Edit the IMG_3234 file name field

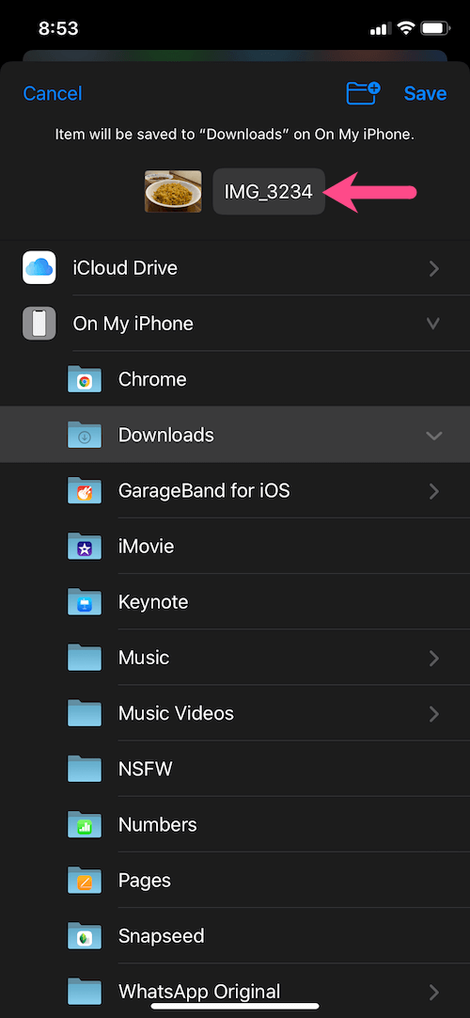(269, 192)
